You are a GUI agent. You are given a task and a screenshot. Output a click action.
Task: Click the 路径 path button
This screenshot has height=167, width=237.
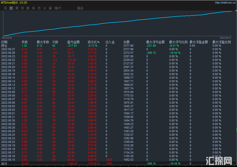click(80, 8)
